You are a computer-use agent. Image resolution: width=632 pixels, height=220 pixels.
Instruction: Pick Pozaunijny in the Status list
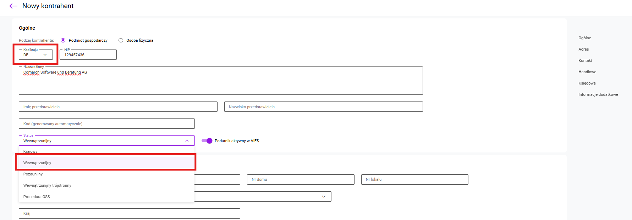(33, 174)
